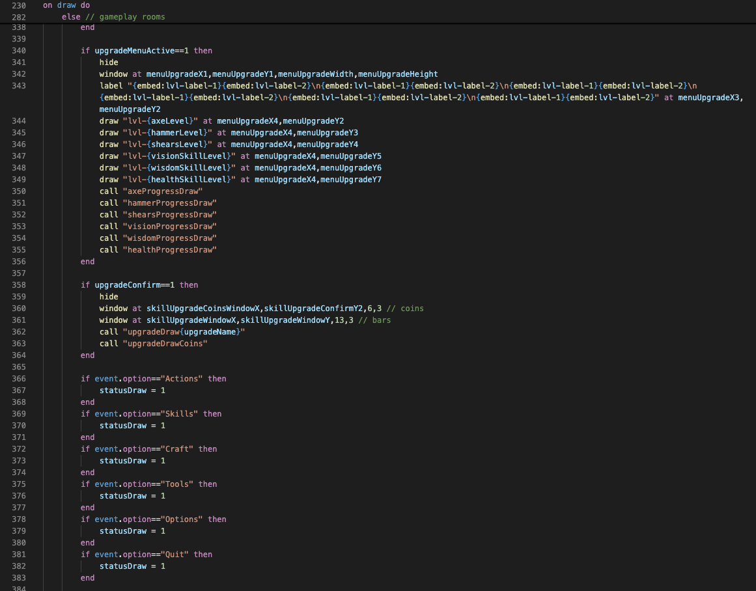Screen dimensions: 756x591
Task: Place cursor on upgradeMenuActive variable
Action: click(x=136, y=51)
